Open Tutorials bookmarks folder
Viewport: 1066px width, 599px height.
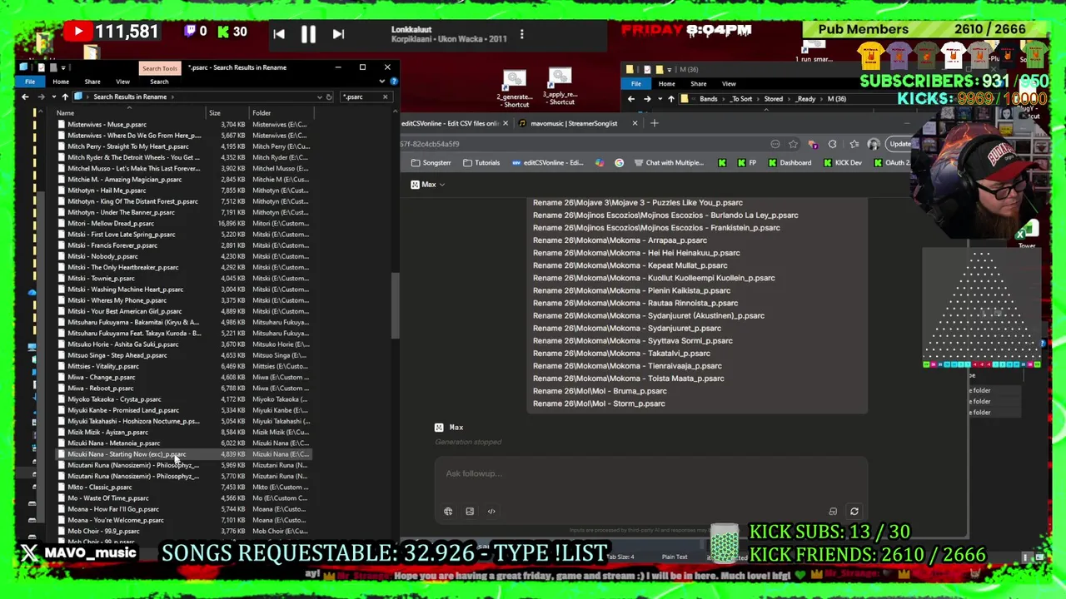[x=481, y=163]
